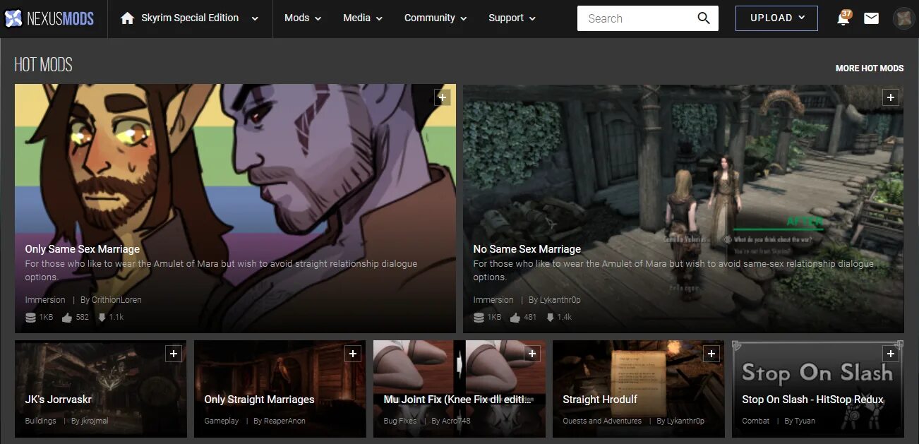Open author CrithionLoren's profile

point(116,300)
